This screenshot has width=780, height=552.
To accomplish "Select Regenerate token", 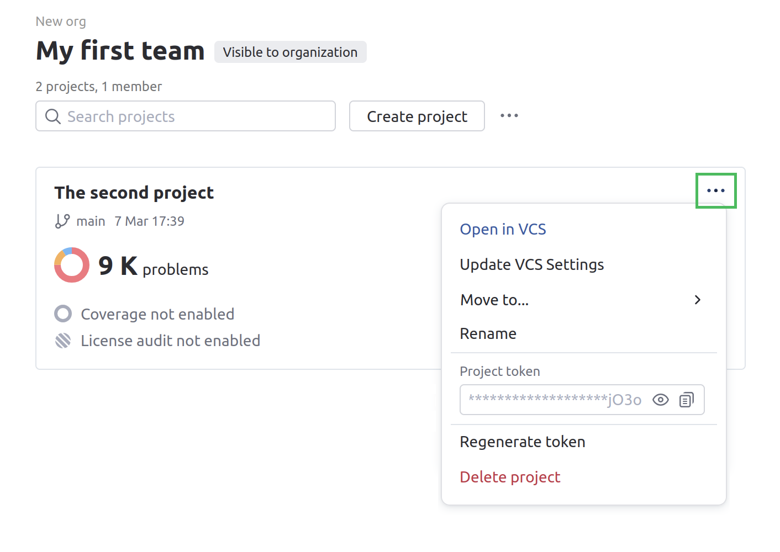I will click(522, 442).
